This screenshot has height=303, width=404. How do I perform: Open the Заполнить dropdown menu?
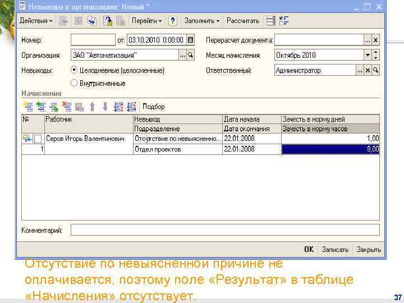(202, 21)
